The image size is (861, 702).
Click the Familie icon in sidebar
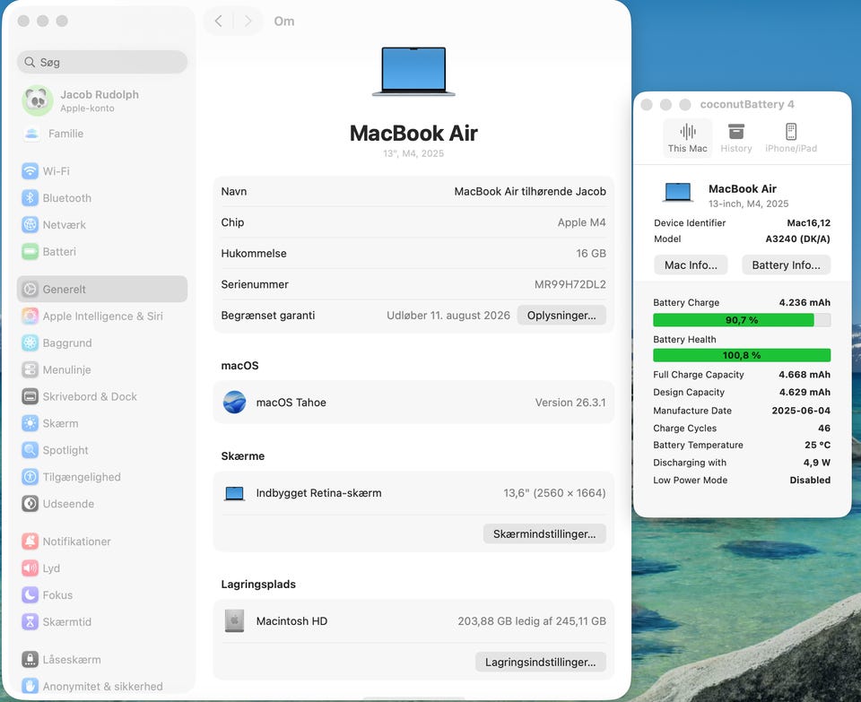pyautogui.click(x=31, y=134)
